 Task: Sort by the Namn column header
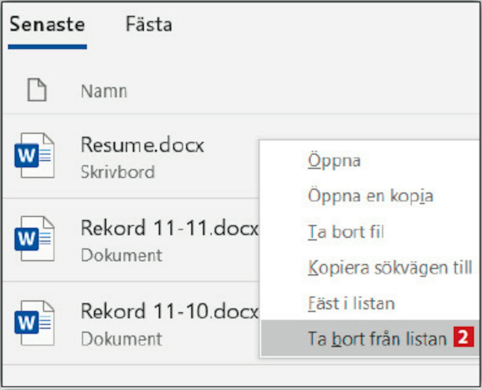point(104,91)
